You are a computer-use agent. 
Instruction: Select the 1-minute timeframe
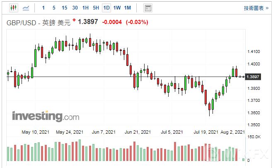click(43, 8)
